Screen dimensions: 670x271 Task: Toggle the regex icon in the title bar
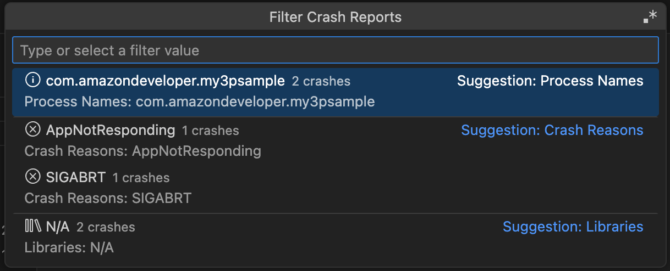point(650,17)
